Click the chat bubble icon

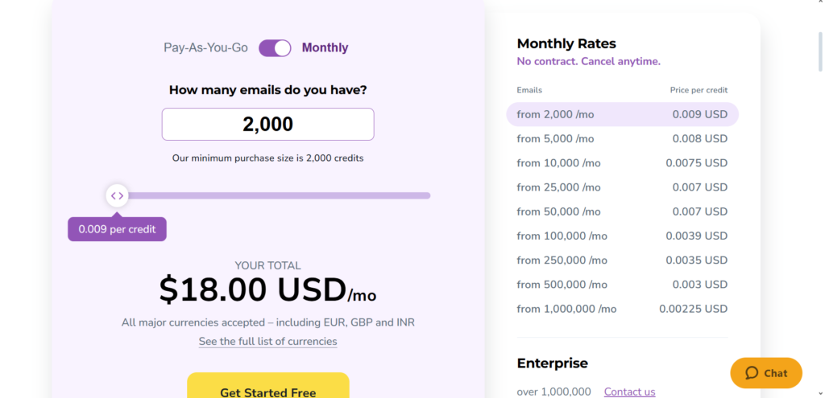point(752,373)
